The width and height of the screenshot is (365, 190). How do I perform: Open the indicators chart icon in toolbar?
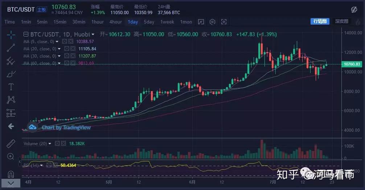coord(201,22)
